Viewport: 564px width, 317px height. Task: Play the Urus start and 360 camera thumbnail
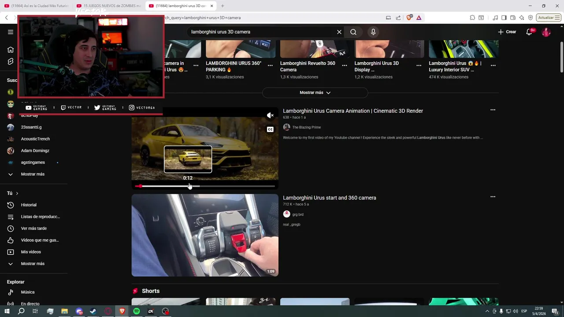205,235
